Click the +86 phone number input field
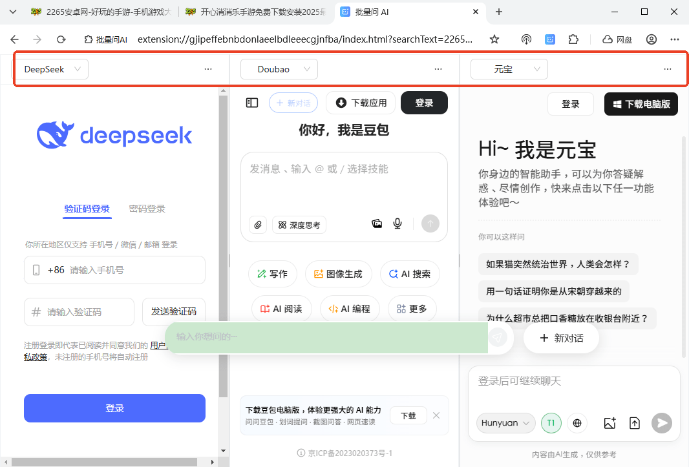 pyautogui.click(x=114, y=269)
